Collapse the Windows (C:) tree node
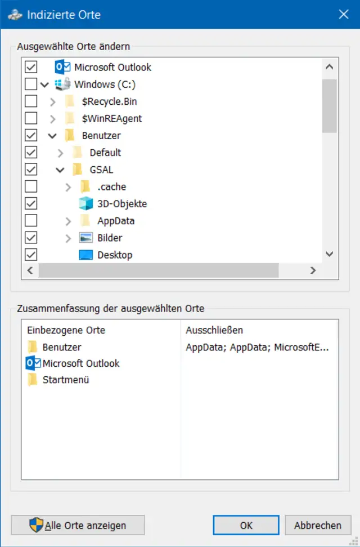 44,85
